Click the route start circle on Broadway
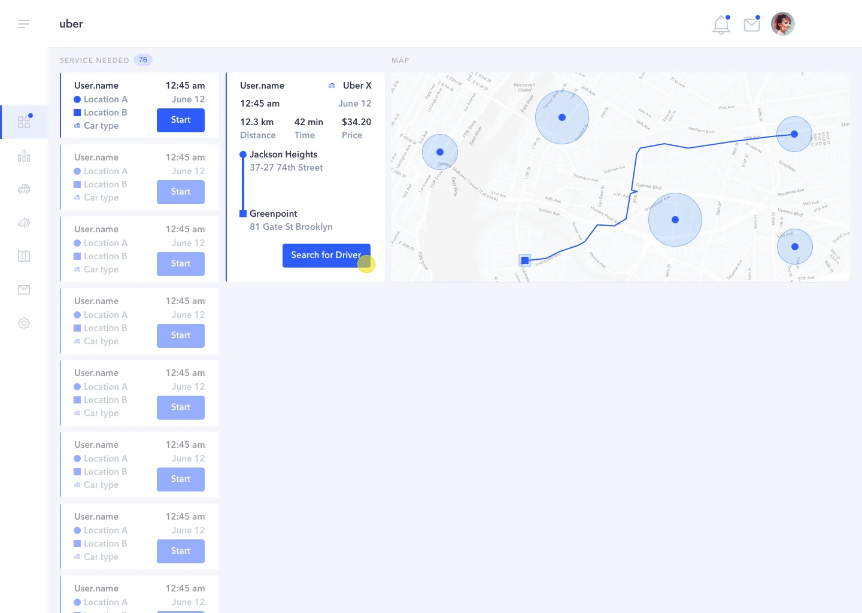 tap(794, 134)
